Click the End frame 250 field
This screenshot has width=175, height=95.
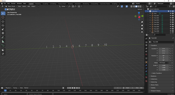139,88
